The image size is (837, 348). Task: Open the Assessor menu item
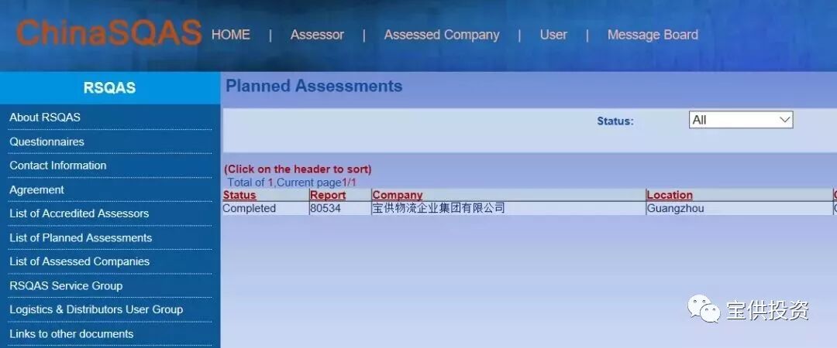[317, 35]
